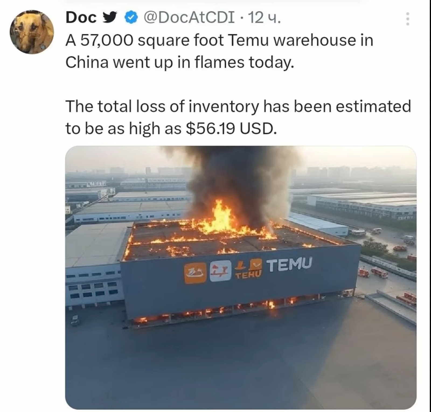Click the sentence mentioning $56.19 USD
The width and height of the screenshot is (431, 412).
(x=238, y=117)
